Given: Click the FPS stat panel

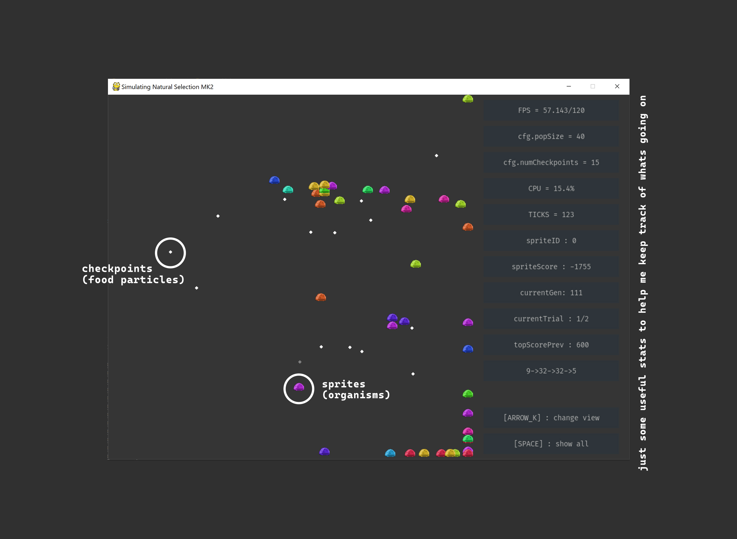Looking at the screenshot, I should pyautogui.click(x=551, y=110).
